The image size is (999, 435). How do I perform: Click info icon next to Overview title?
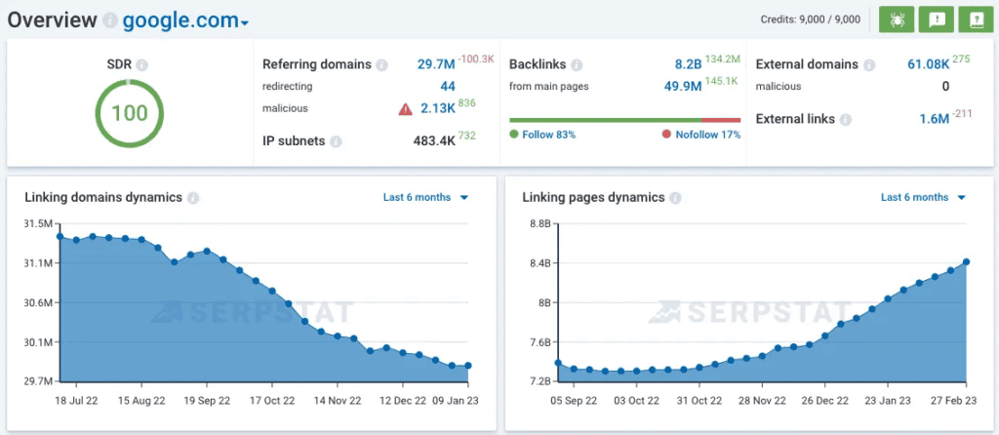point(110,21)
